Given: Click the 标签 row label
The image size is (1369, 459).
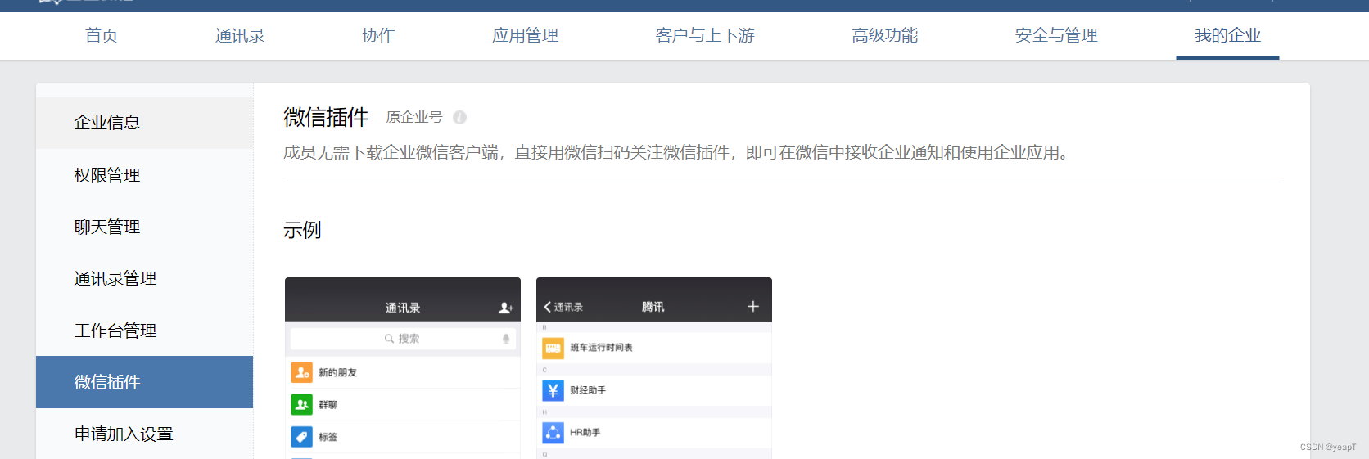Looking at the screenshot, I should 328,437.
